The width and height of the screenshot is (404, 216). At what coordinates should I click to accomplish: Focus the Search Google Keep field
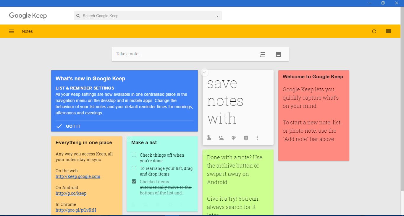click(x=148, y=16)
